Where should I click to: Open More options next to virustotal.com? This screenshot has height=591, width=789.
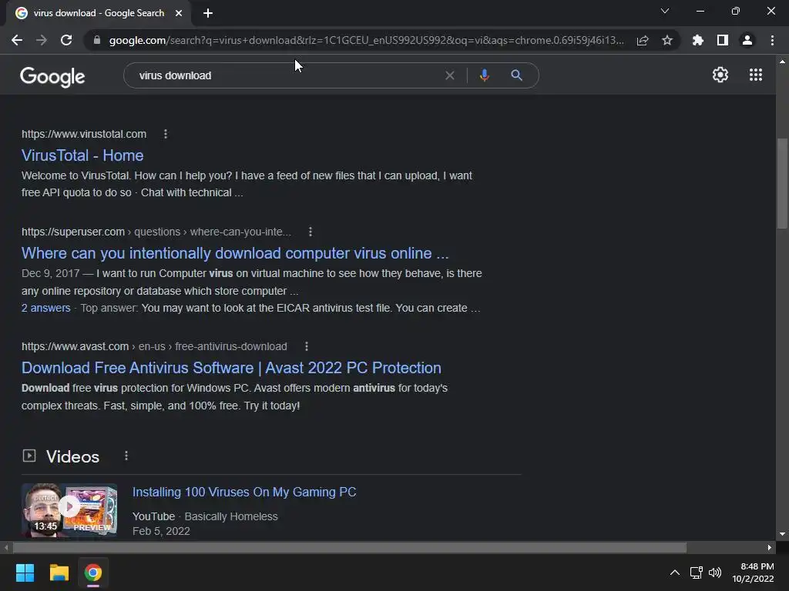[166, 134]
